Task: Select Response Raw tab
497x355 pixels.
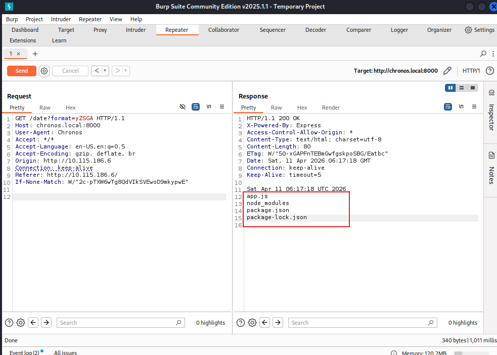Action: pyautogui.click(x=277, y=108)
